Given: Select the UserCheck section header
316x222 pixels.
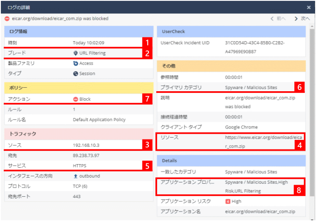Looking at the screenshot, I should (231, 32).
